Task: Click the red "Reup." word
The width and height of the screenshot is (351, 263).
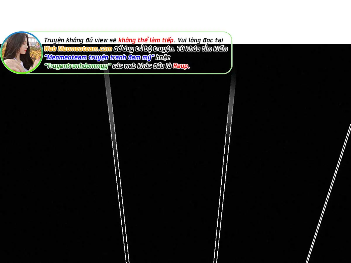Action: point(181,66)
